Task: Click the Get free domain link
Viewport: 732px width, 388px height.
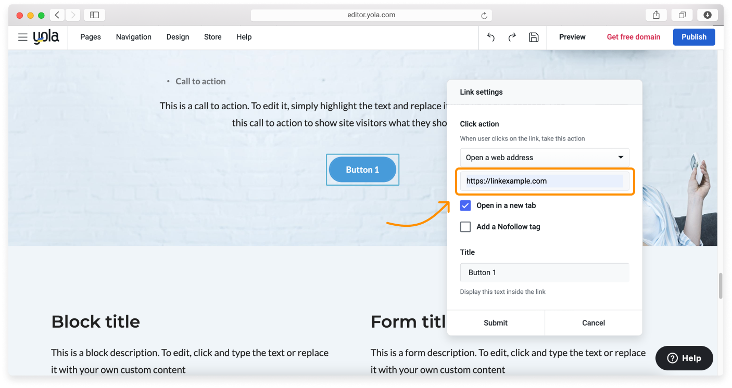Action: point(633,37)
